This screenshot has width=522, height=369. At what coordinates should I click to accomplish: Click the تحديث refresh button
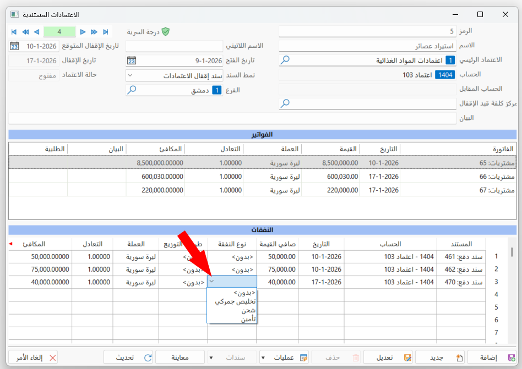pyautogui.click(x=128, y=357)
